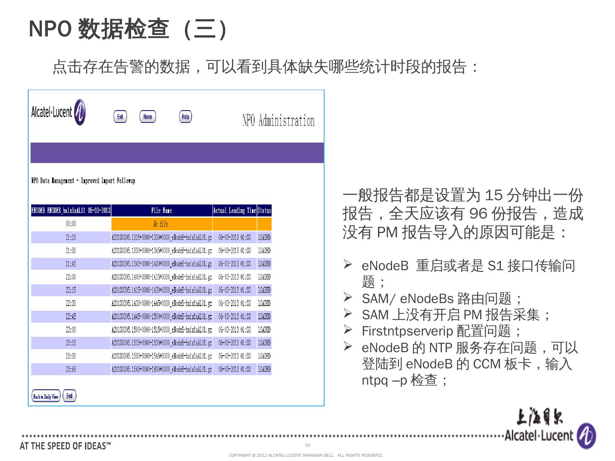Click the slide page number 10

[307, 445]
